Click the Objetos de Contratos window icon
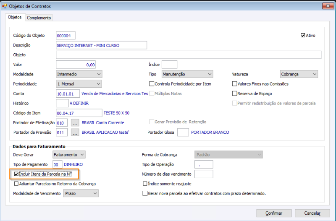336x221 pixels. click(4, 6)
